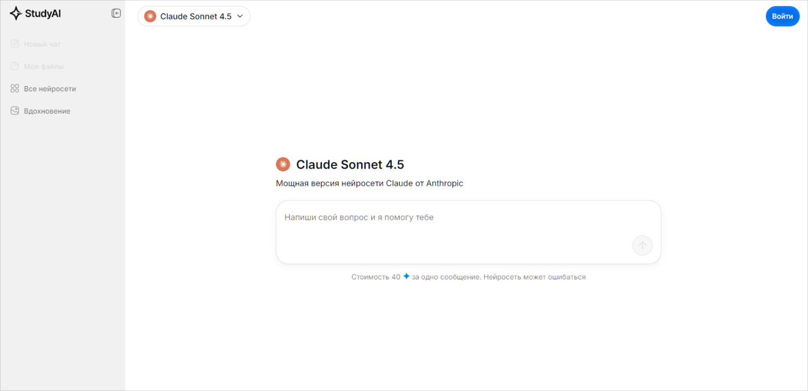Click the blue sparkle credits icon
The height and width of the screenshot is (391, 808).
click(x=406, y=276)
